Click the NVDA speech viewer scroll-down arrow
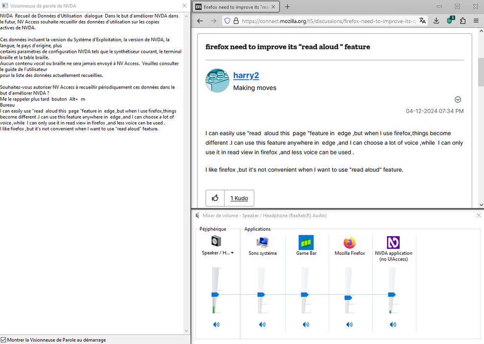 click(x=186, y=331)
